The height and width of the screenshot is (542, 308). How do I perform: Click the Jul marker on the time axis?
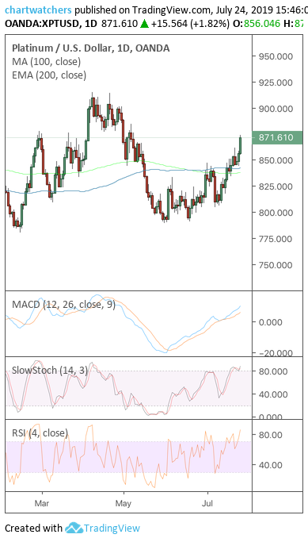[x=207, y=503]
